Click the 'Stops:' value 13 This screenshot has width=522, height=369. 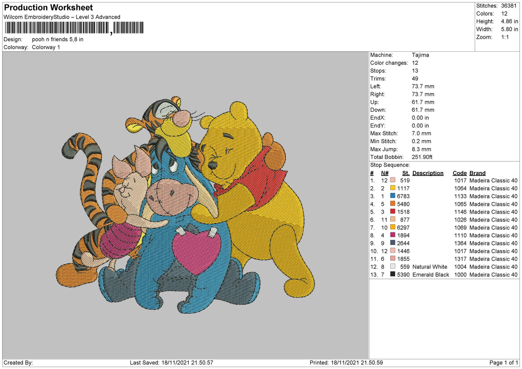click(415, 71)
